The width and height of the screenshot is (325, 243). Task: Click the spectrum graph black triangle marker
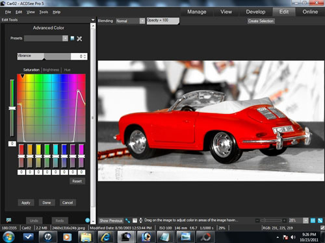pos(22,76)
